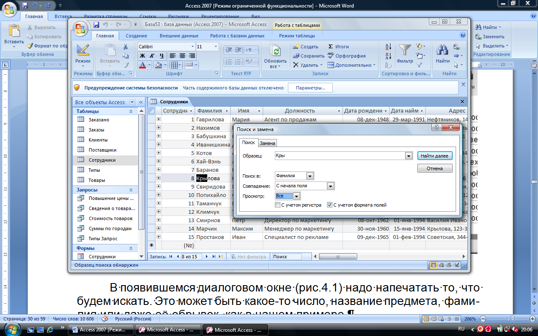This screenshot has height=336, width=538.
Task: Open Совпадение dropdown С начала поля
Action: coord(330,186)
